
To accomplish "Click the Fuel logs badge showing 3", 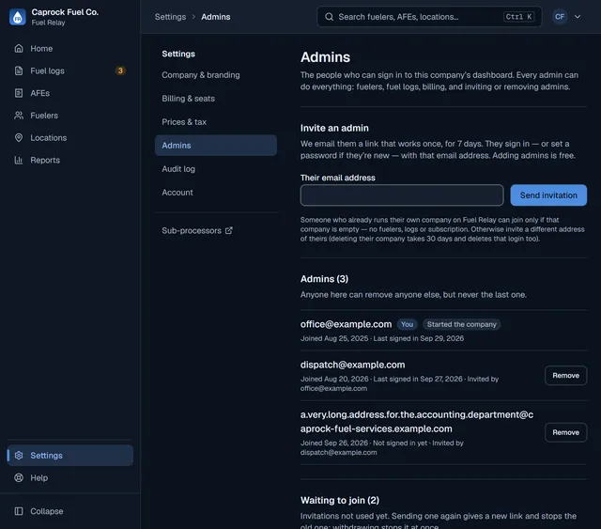I will click(120, 70).
